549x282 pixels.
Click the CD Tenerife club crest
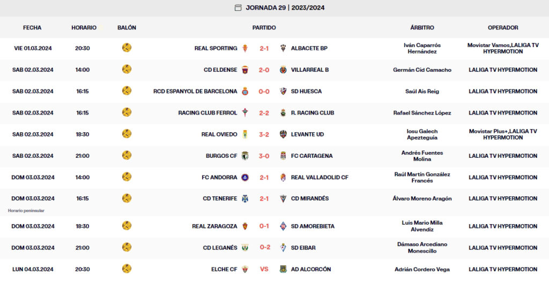coord(245,199)
